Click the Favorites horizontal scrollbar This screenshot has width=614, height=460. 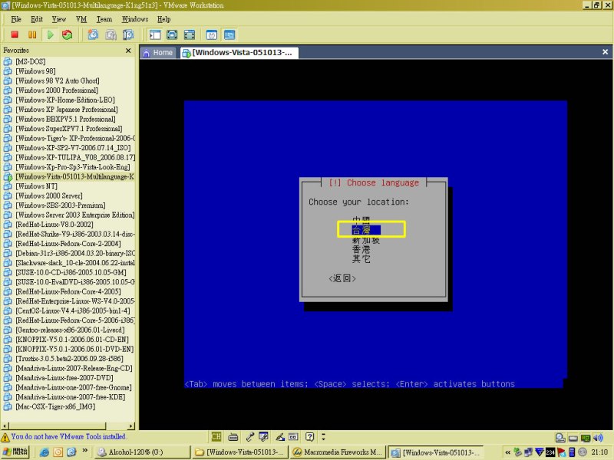[x=68, y=426]
